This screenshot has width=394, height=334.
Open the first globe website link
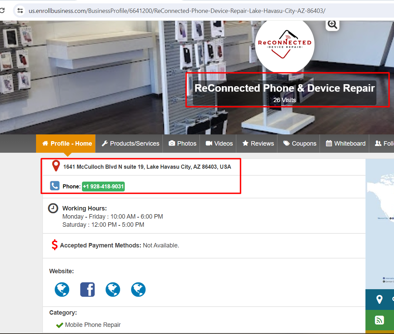(x=62, y=289)
